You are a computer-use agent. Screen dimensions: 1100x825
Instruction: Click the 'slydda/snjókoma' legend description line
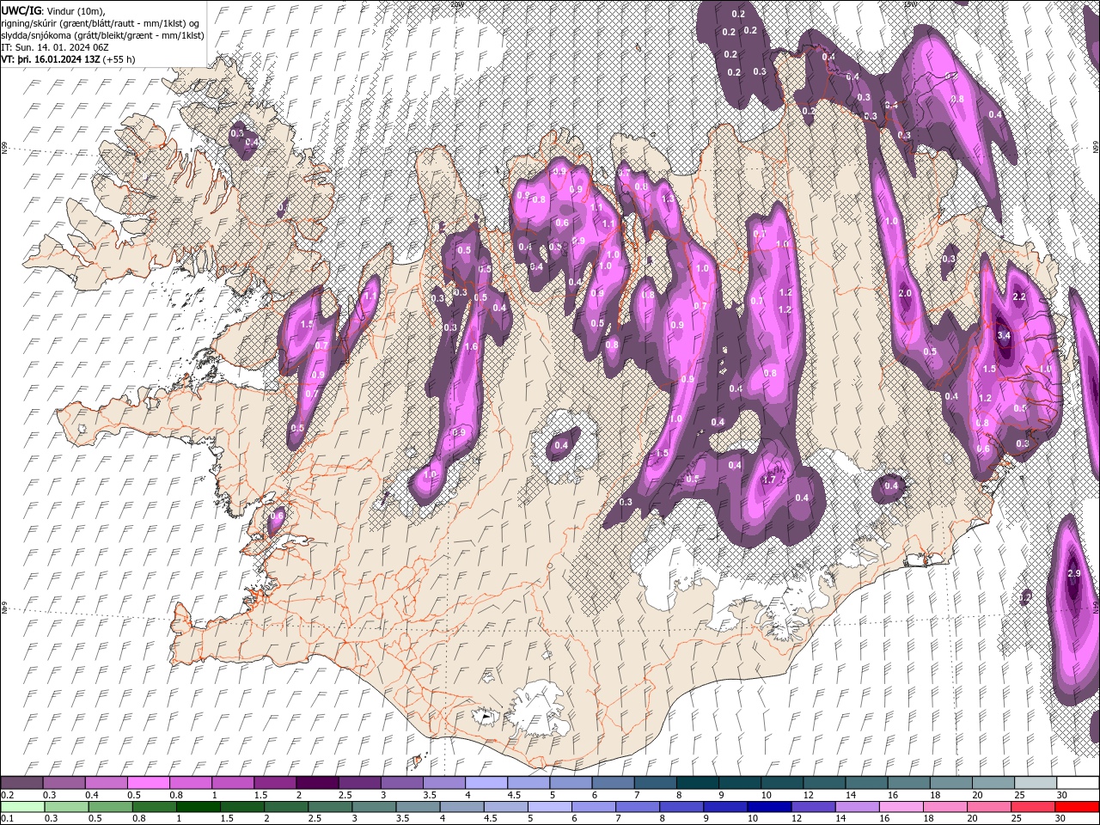103,34
